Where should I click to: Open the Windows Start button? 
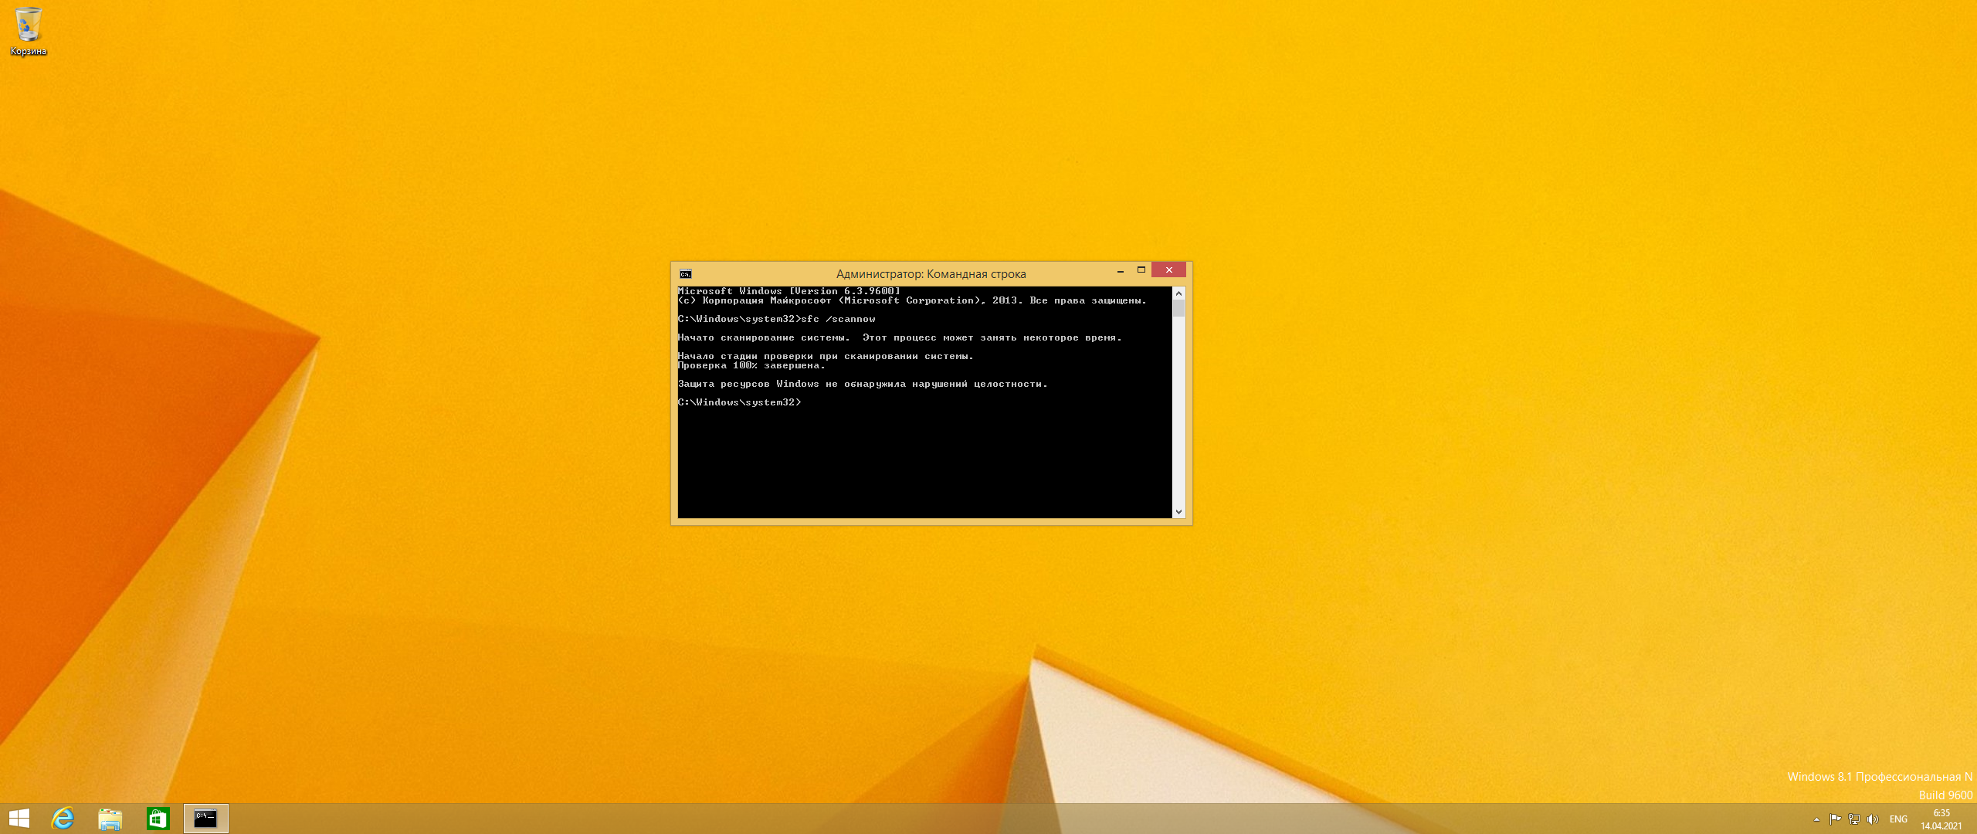(19, 819)
